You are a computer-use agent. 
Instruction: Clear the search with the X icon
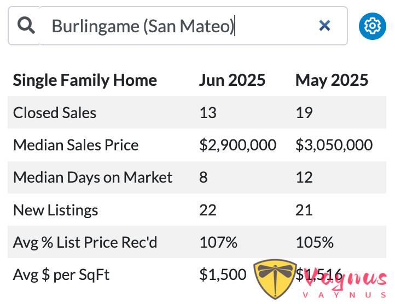(x=324, y=26)
